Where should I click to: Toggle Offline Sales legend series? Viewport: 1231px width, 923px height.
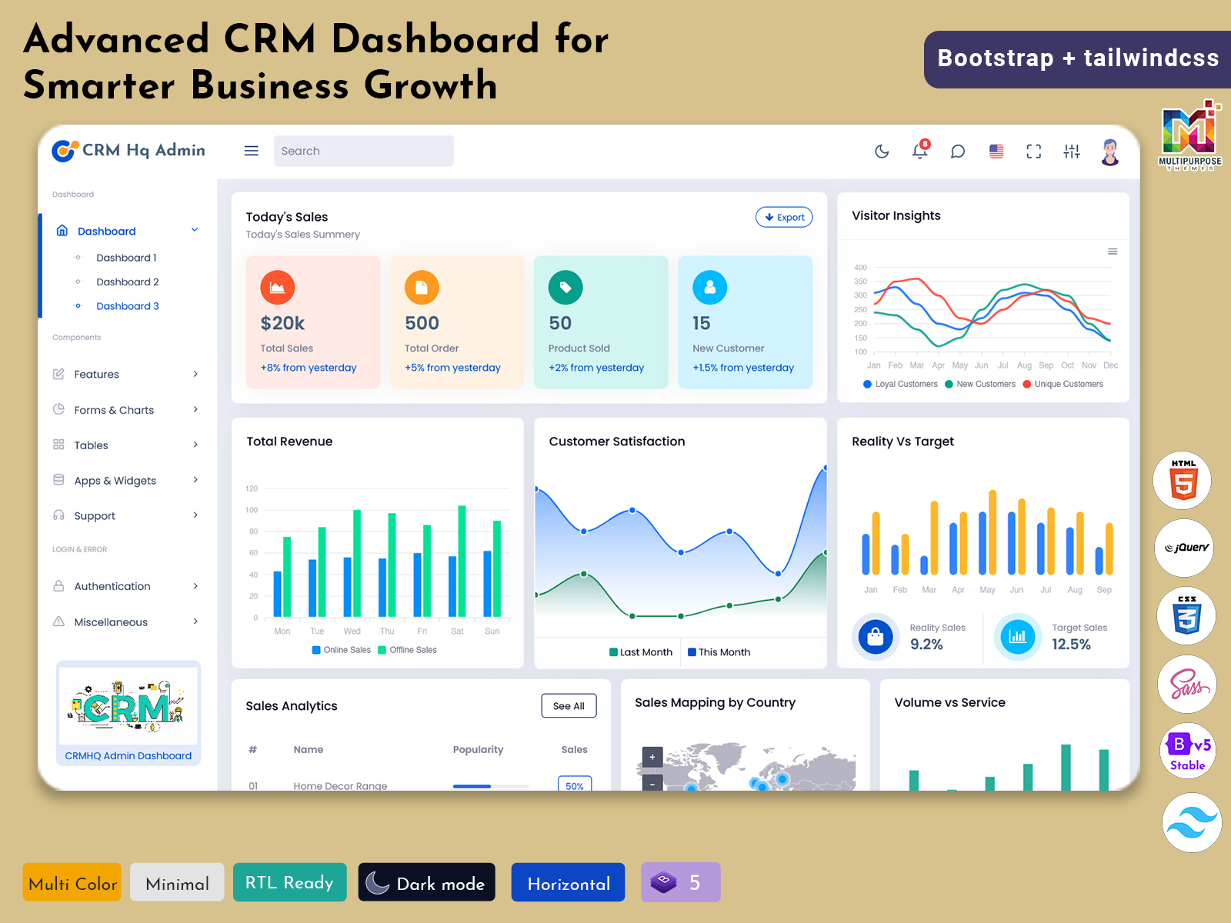pyautogui.click(x=407, y=650)
